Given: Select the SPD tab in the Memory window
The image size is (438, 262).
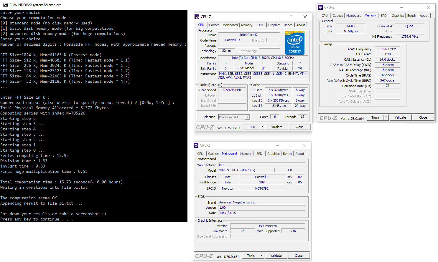Looking at the screenshot, I should (x=383, y=16).
